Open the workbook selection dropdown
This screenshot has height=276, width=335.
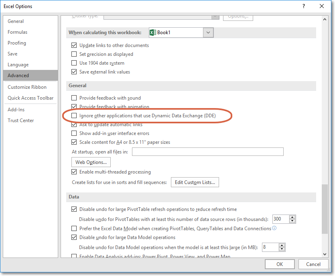(x=208, y=32)
